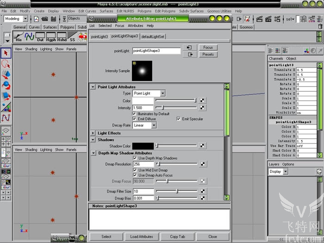The image size is (324, 243).
Task: Click the map button next to Intensity
Action: click(x=202, y=108)
